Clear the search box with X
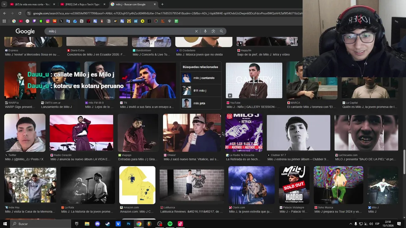Screen dimensions: 406x228 tap(196, 31)
